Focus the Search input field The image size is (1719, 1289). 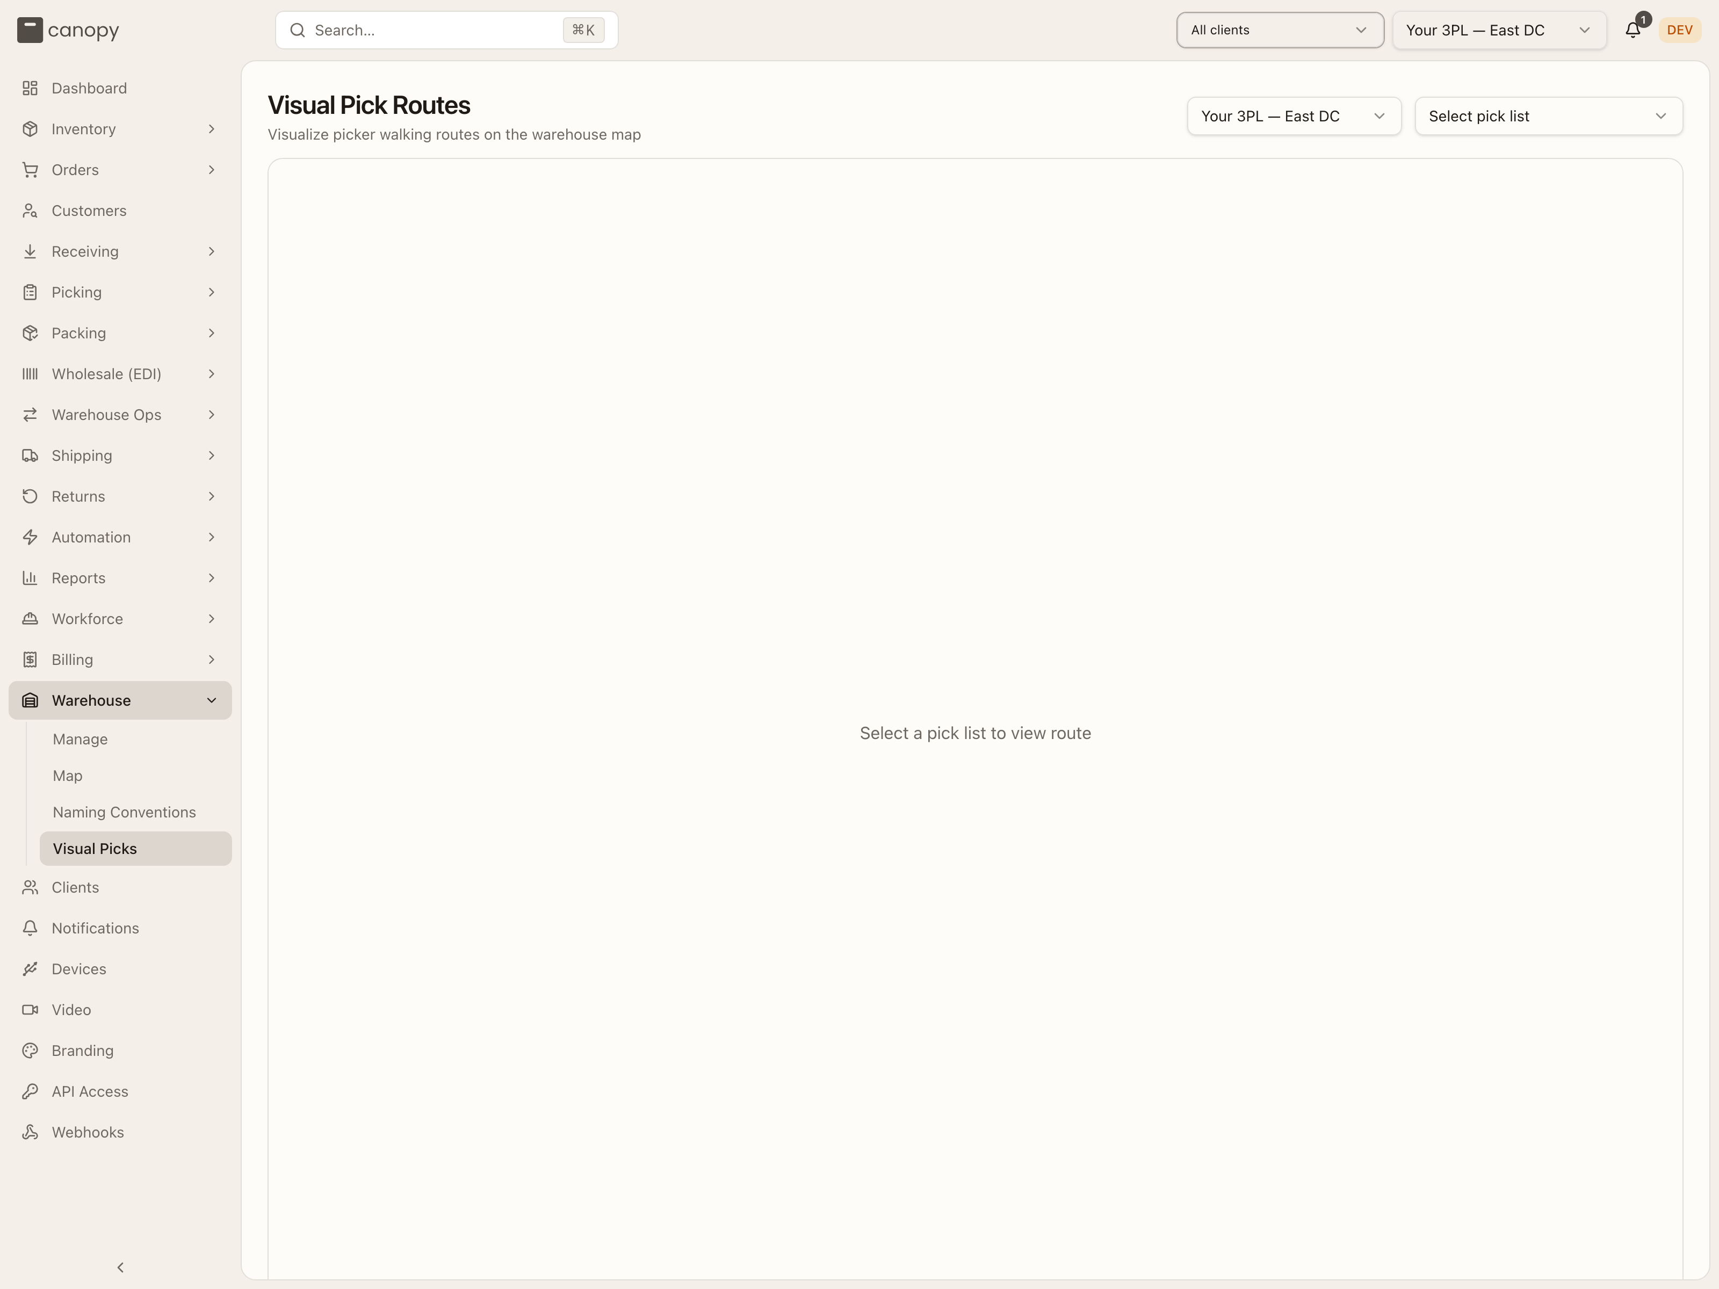[x=447, y=30]
